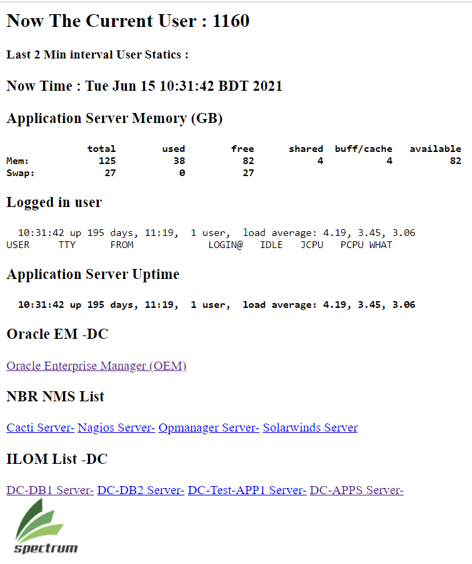Select the DC-Test-APP1 Server link
The width and height of the screenshot is (472, 564).
(x=246, y=490)
